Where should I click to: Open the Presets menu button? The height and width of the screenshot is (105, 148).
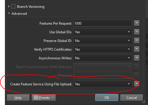coord(44,97)
